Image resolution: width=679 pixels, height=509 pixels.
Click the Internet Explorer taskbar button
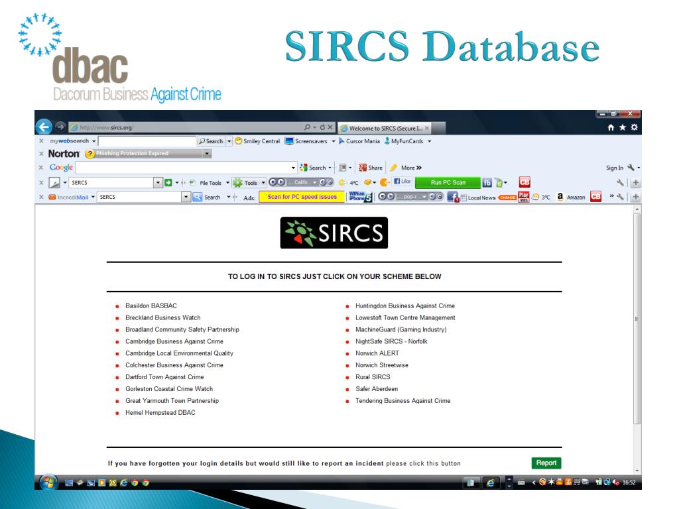490,482
